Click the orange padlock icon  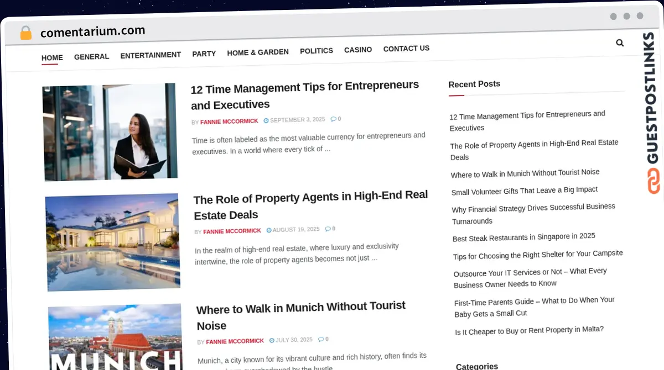tap(25, 33)
